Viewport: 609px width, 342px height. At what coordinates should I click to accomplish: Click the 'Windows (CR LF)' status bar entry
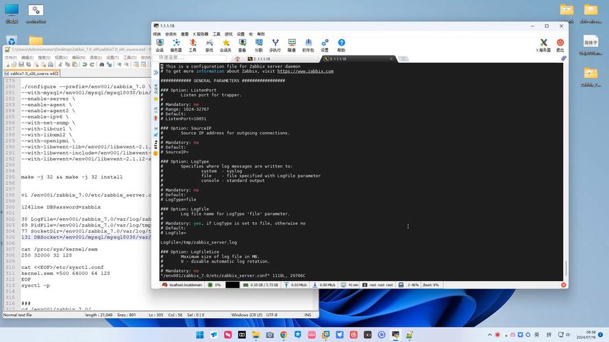click(x=247, y=315)
